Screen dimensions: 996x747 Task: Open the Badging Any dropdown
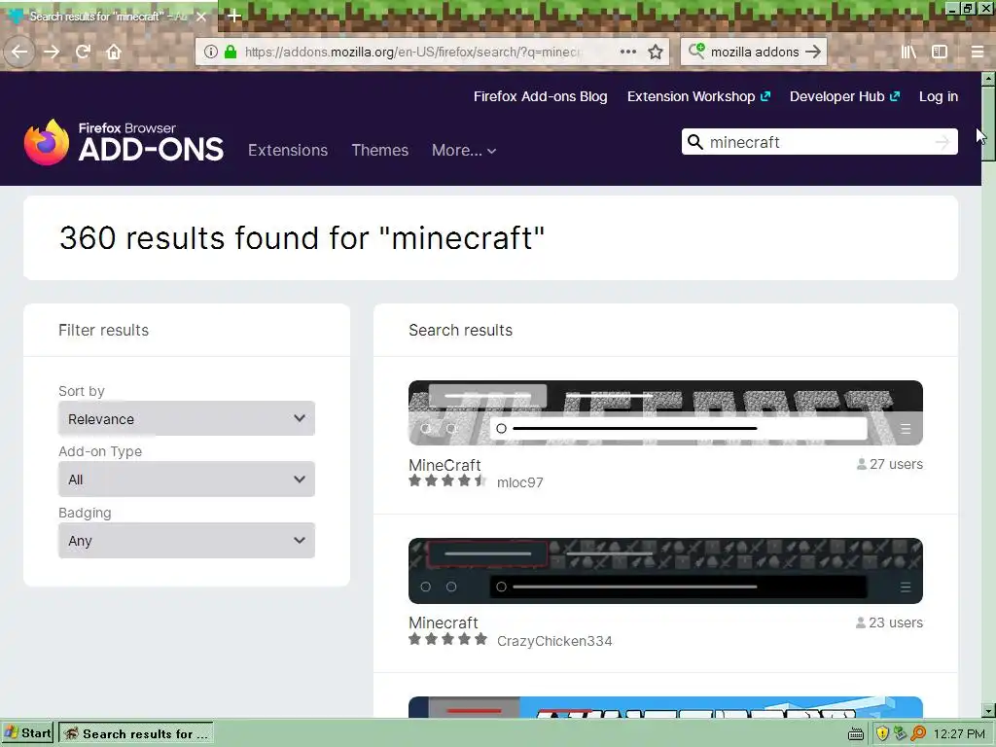pyautogui.click(x=187, y=541)
